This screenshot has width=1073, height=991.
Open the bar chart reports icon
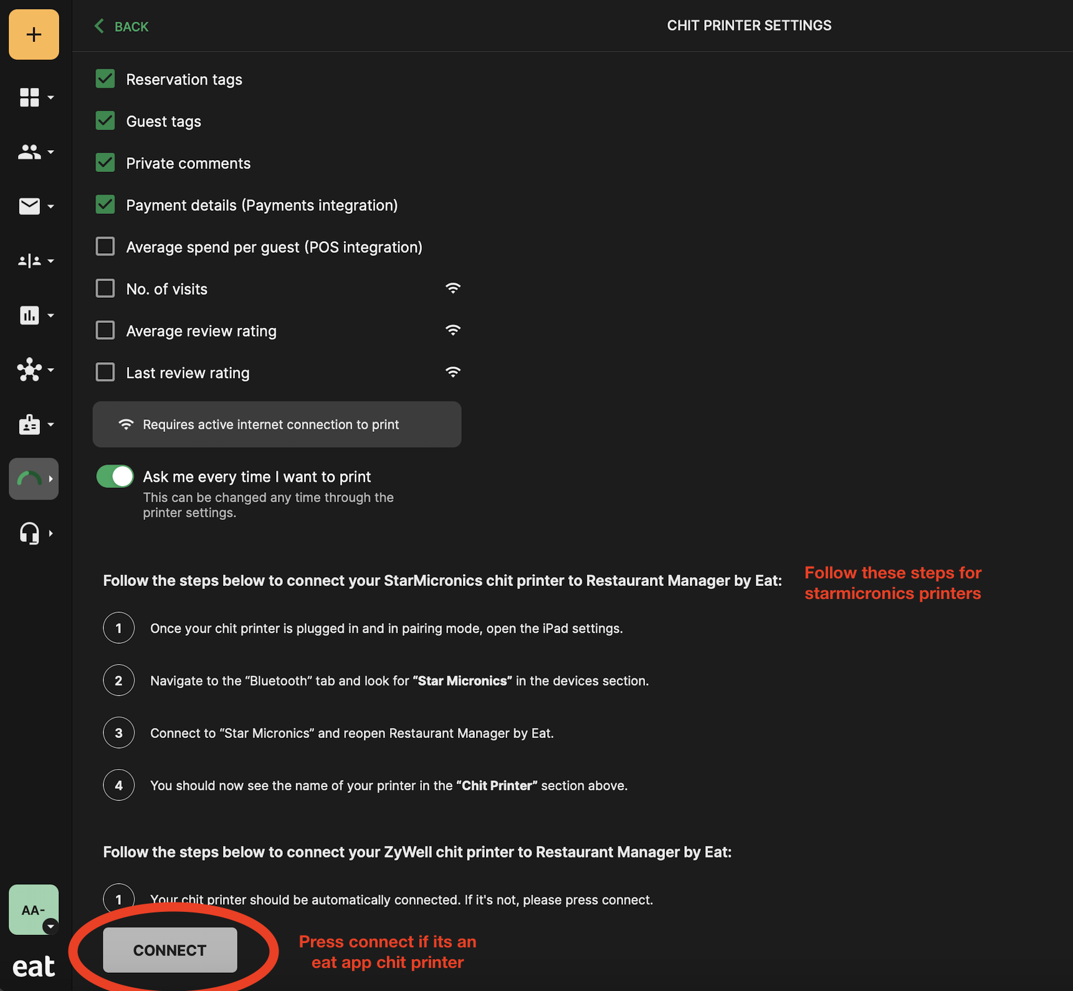coord(29,315)
